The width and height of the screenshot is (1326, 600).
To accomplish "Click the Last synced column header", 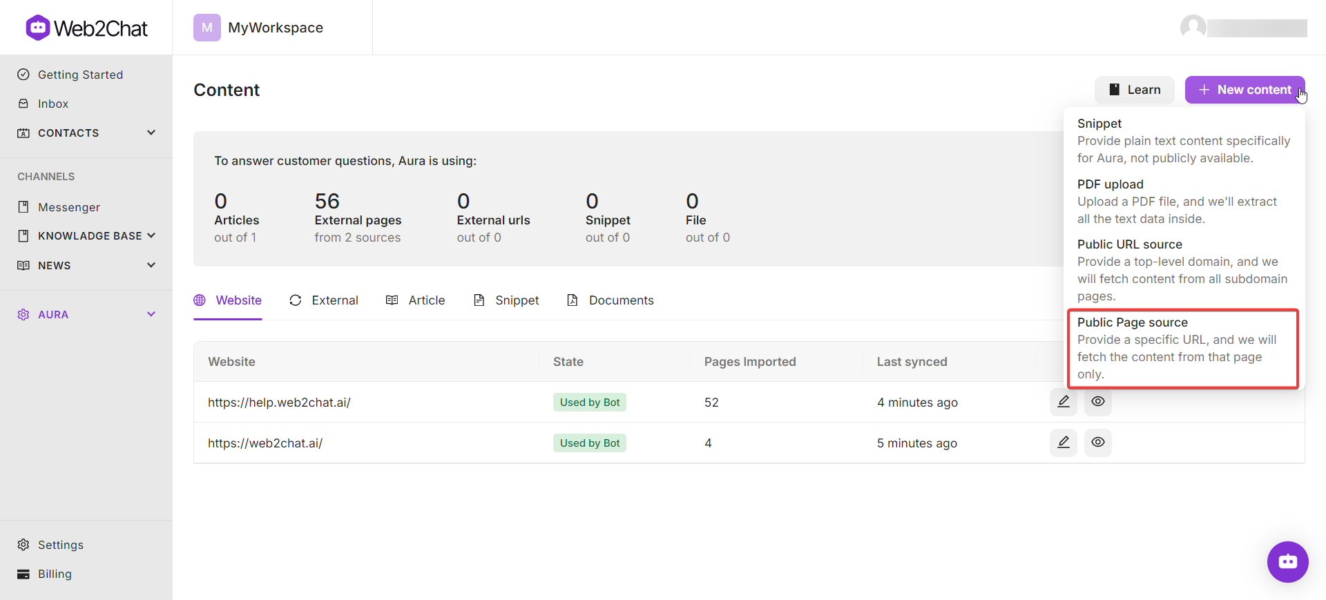I will point(912,362).
